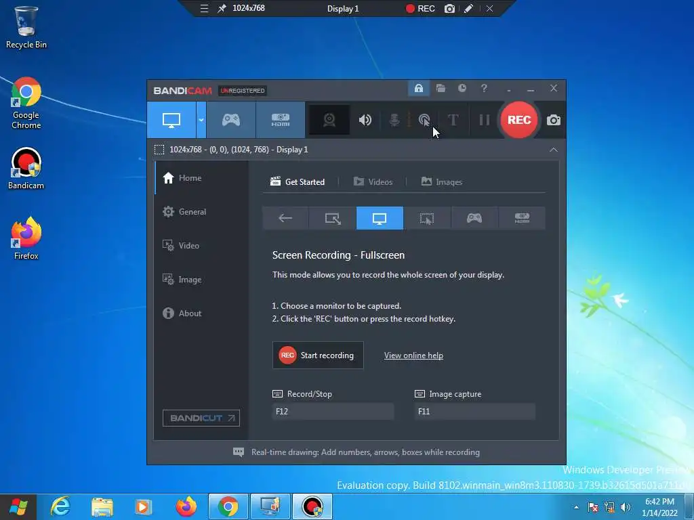This screenshot has height=520, width=694.
Task: Click the Bandicam taskbar icon
Action: coord(312,506)
